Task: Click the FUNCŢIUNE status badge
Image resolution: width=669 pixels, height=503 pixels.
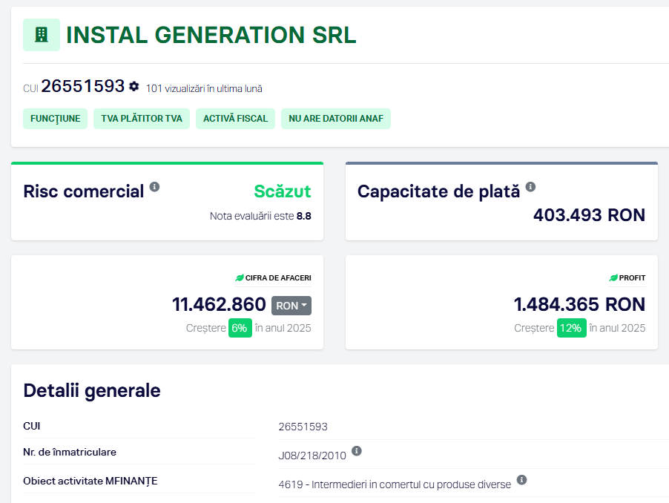Action: click(x=55, y=119)
